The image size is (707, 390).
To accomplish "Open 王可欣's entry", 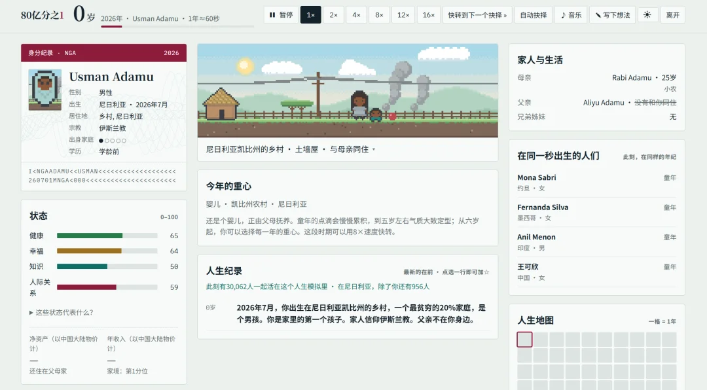I will click(x=596, y=272).
